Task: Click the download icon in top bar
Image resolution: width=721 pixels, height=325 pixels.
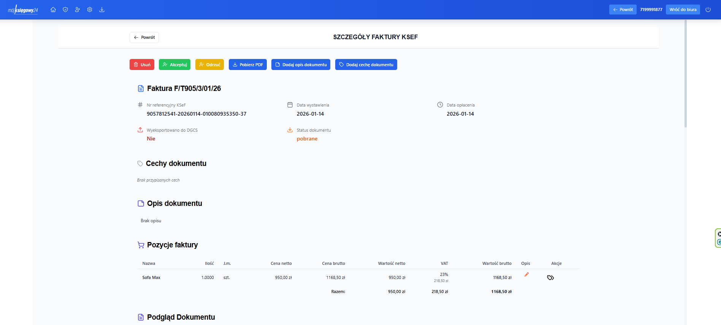Action: [x=102, y=10]
